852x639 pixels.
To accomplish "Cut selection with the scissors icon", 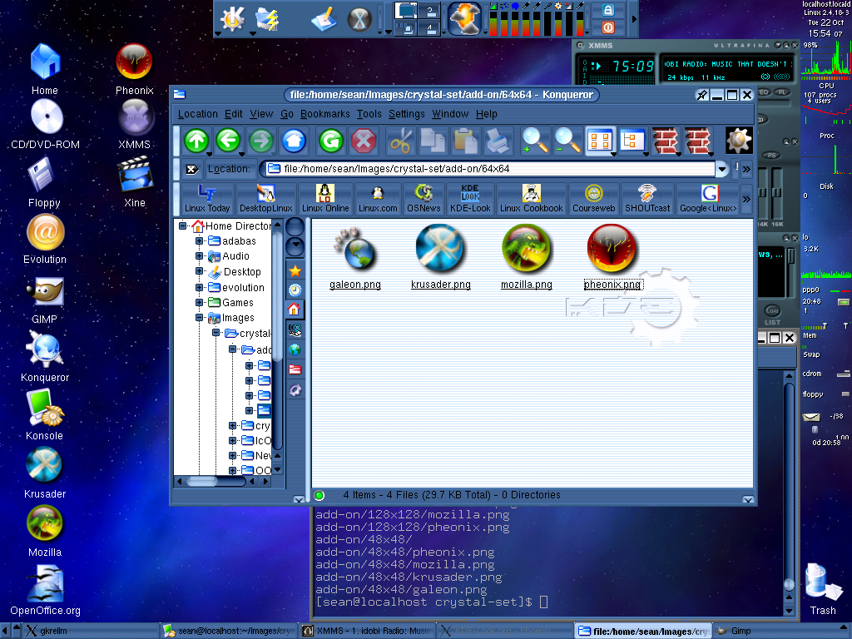I will click(x=400, y=141).
